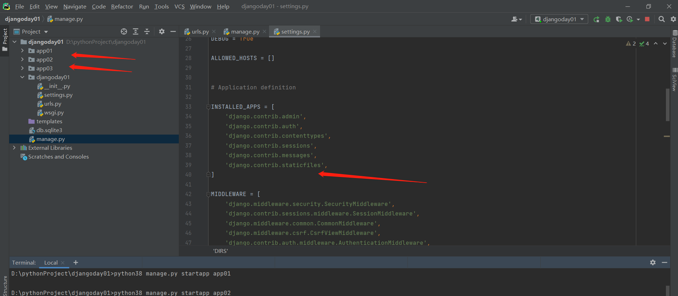Go to next highlighted error arrow
This screenshot has height=296, width=678.
665,44
